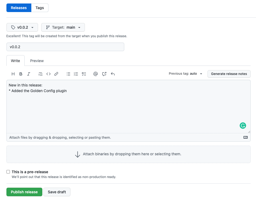Insert a heading with the H icon
The width and height of the screenshot is (256, 204).
[13, 74]
